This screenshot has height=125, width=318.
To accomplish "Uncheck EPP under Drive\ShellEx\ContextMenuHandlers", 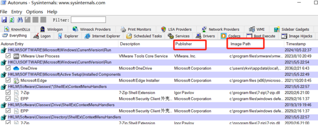I will point(8,111).
